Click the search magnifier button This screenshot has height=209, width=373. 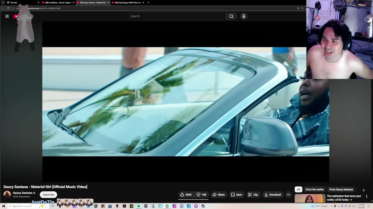(231, 16)
